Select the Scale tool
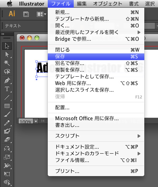 7,157
